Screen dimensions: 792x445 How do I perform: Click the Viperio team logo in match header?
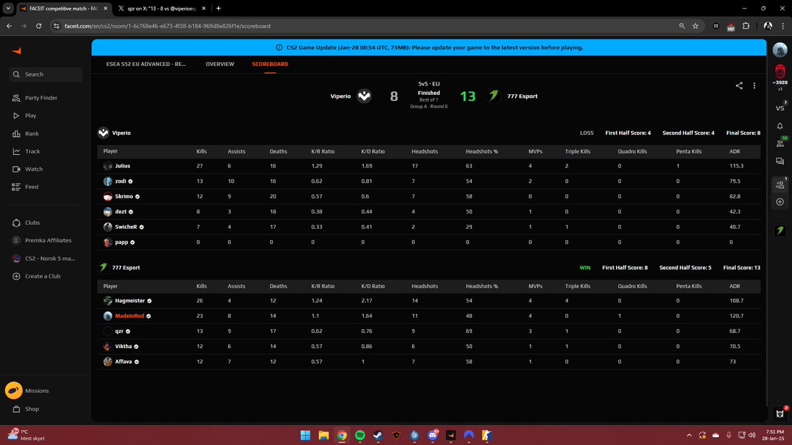(364, 96)
